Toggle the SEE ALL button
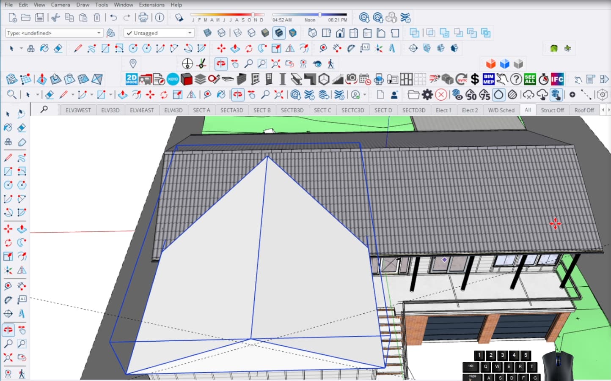This screenshot has height=381, width=611. (x=530, y=79)
